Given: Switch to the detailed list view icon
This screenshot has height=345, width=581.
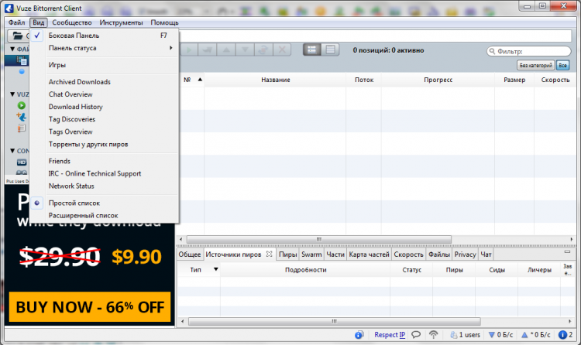Looking at the screenshot, I should (x=331, y=50).
